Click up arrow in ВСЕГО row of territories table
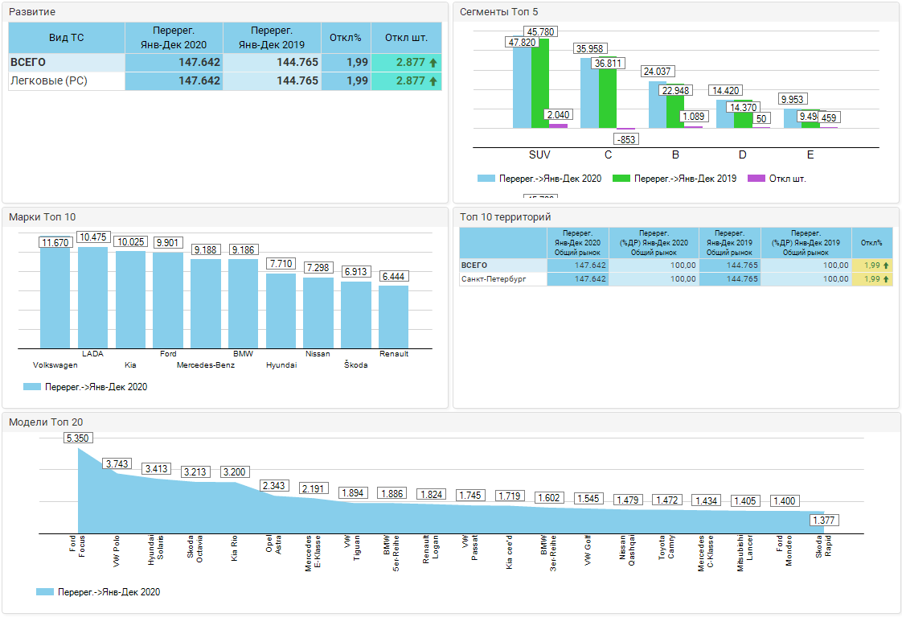The width and height of the screenshot is (902, 638). [885, 265]
